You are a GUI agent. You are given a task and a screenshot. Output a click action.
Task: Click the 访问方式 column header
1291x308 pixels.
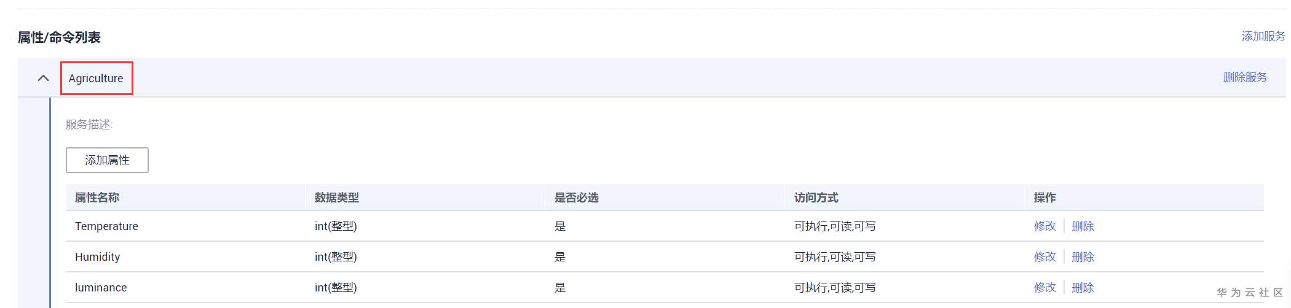point(816,198)
